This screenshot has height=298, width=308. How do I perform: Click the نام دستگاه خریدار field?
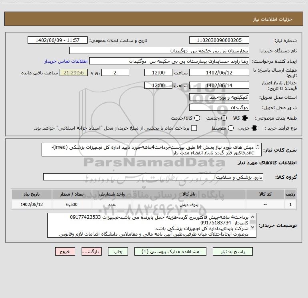(x=159, y=51)
